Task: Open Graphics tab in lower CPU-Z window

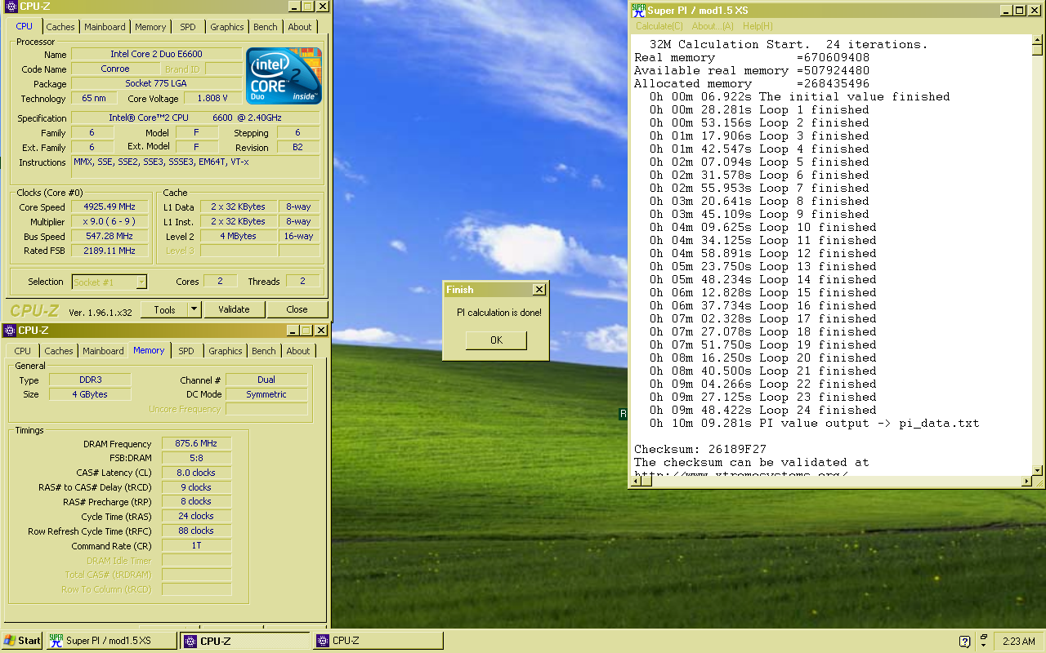Action: pos(226,351)
